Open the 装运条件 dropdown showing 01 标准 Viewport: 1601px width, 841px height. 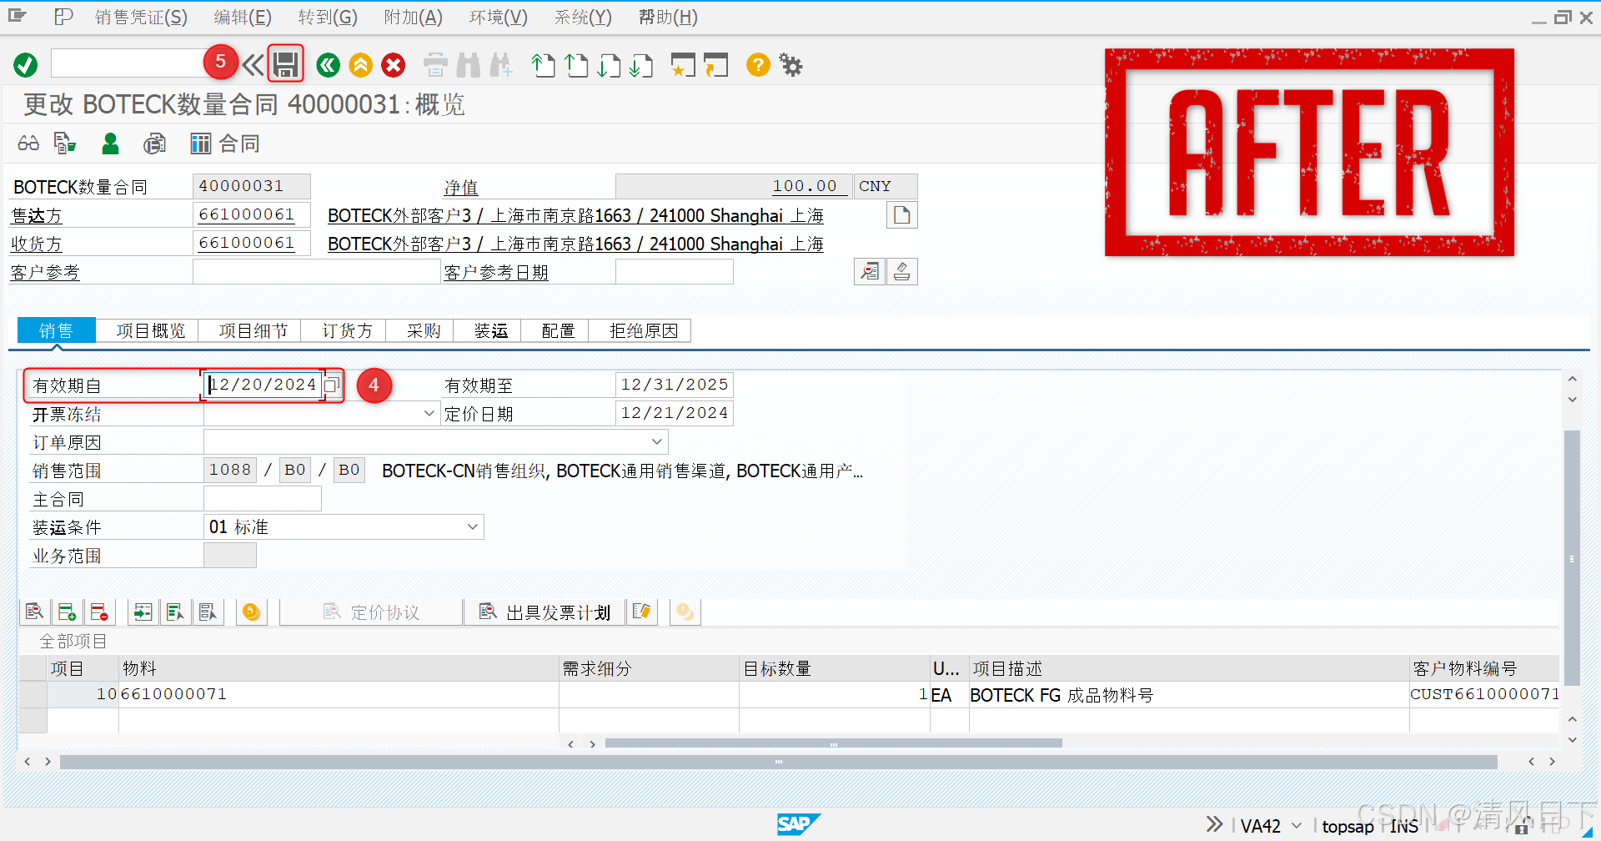point(474,526)
